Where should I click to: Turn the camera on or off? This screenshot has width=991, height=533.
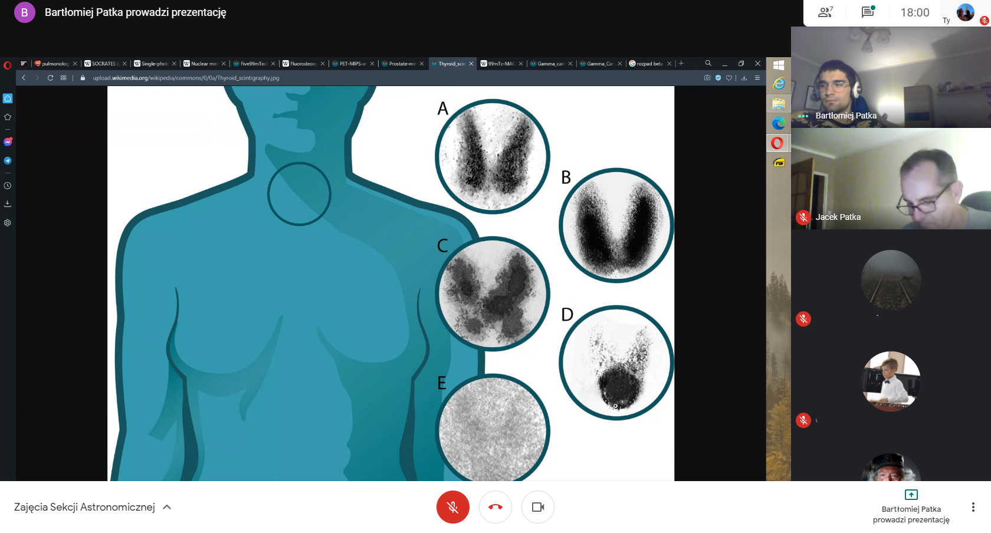(x=537, y=507)
